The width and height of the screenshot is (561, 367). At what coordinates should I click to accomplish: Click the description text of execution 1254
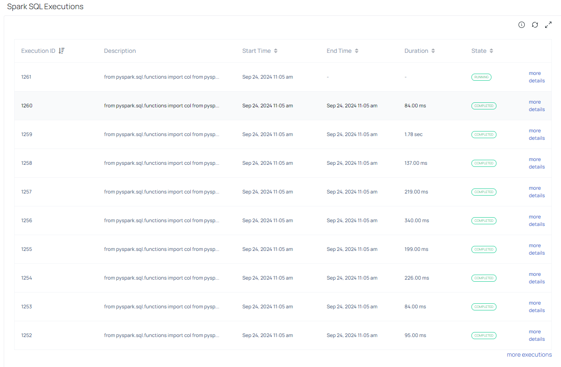click(x=162, y=278)
